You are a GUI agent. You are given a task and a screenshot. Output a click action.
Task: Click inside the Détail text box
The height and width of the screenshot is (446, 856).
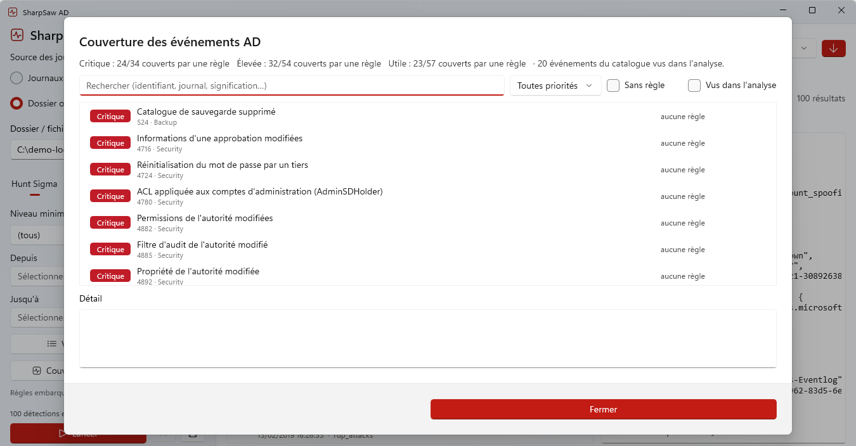tap(427, 338)
